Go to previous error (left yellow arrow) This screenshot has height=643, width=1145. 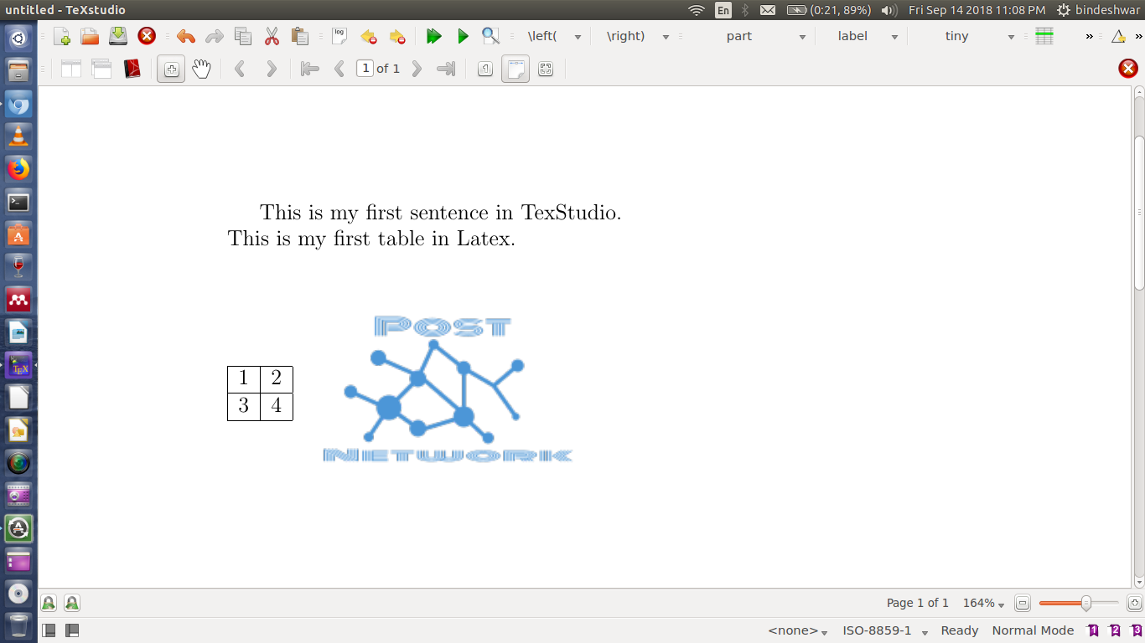pyautogui.click(x=368, y=36)
